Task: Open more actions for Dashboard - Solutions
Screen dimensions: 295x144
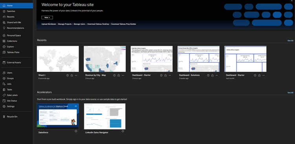Action: (x=217, y=75)
